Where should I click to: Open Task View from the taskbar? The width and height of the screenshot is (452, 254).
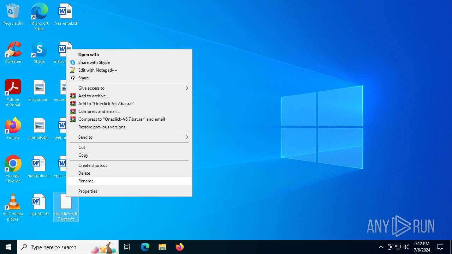click(x=127, y=247)
